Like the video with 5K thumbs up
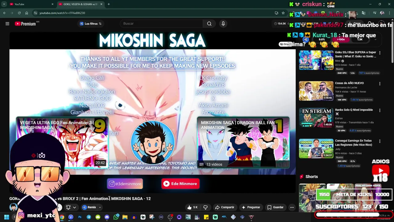394x222 pixels. 192,207
